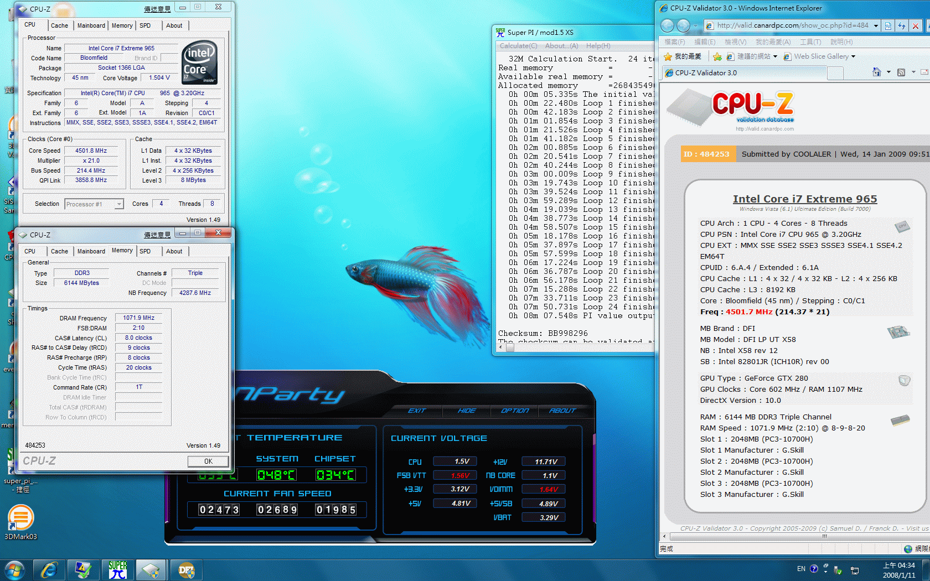
Task: Switch to Mainboard tab in upper CPU-Z window
Action: point(91,25)
